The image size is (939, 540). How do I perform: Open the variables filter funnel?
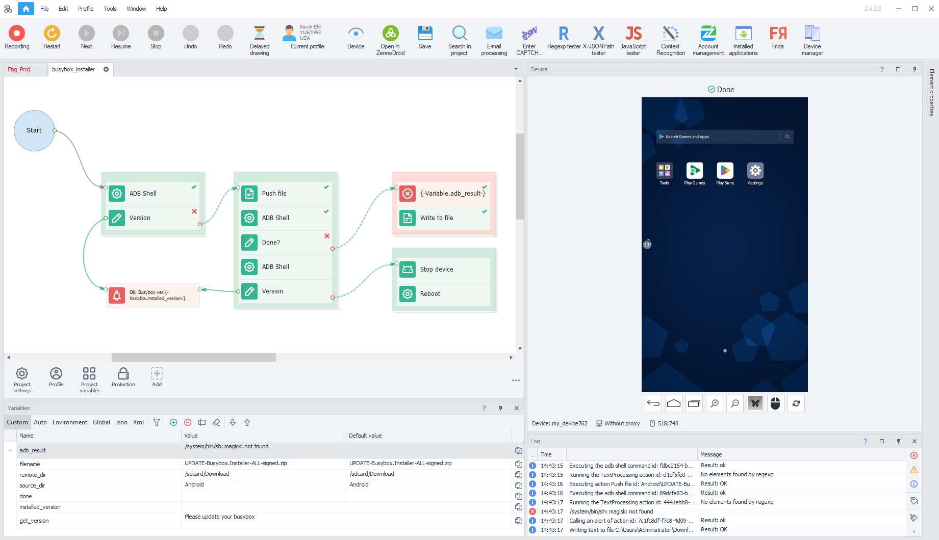coord(157,422)
